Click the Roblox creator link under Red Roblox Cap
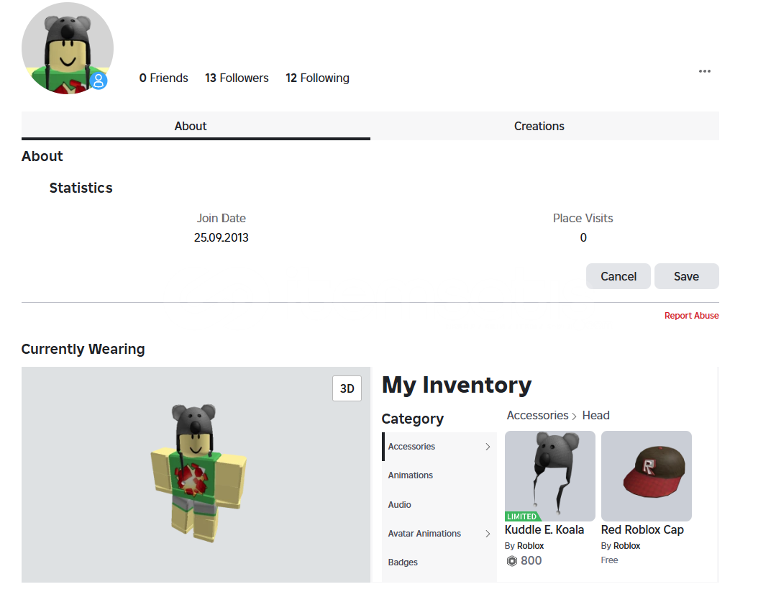Screen dimensions: 776x597 tap(626, 545)
